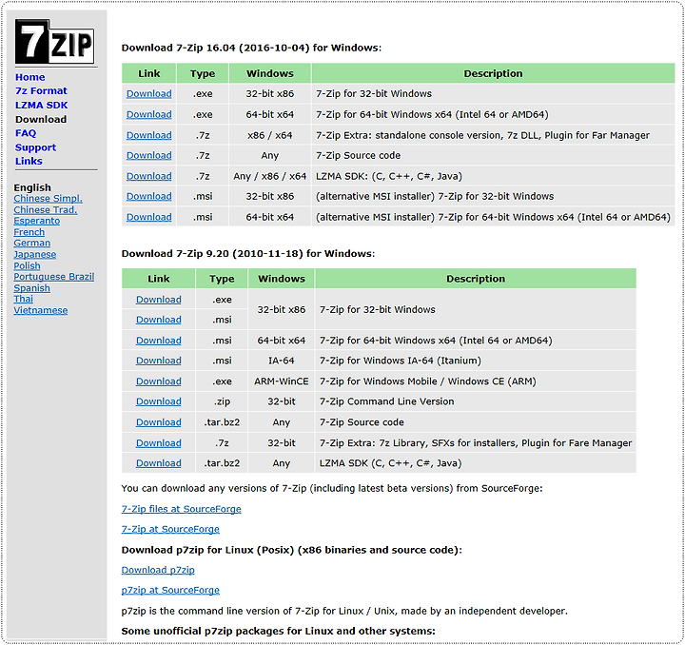Open p7zip at SourceForge link
685x645 pixels.
pos(170,590)
